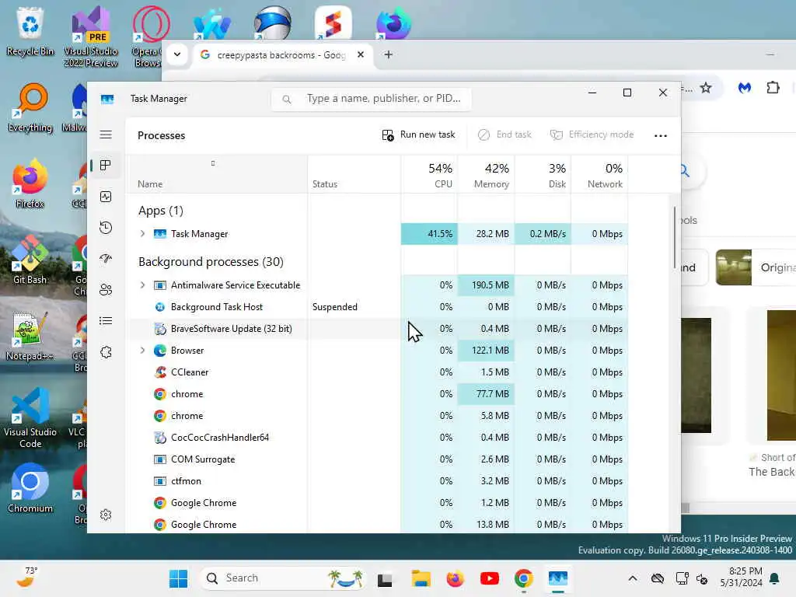The image size is (796, 597).
Task: Close the creepypasta backrooms tab
Action: 361,54
